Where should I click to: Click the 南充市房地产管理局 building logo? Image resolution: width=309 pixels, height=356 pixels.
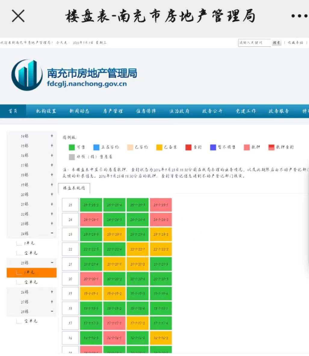click(x=27, y=75)
